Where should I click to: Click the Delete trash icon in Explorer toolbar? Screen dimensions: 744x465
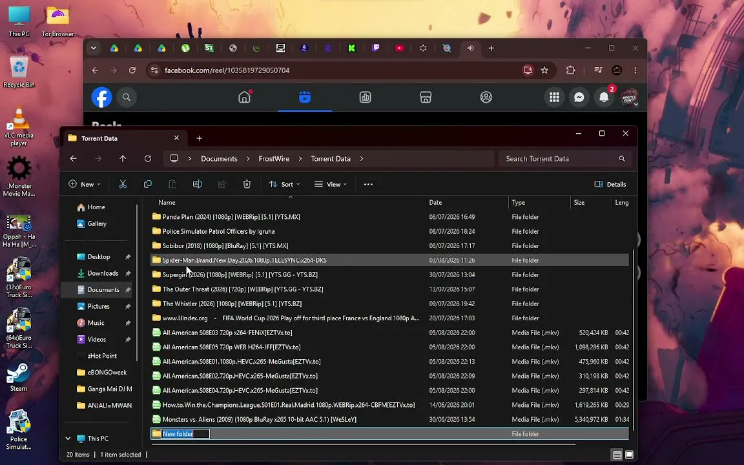tap(247, 184)
